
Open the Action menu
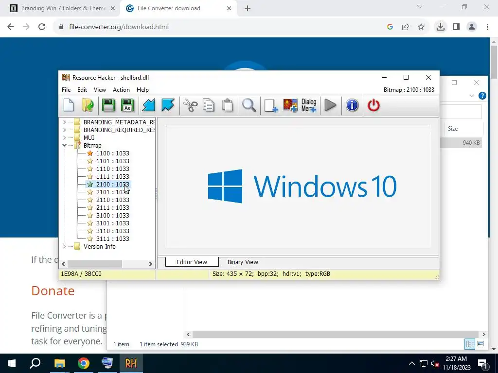[121, 90]
